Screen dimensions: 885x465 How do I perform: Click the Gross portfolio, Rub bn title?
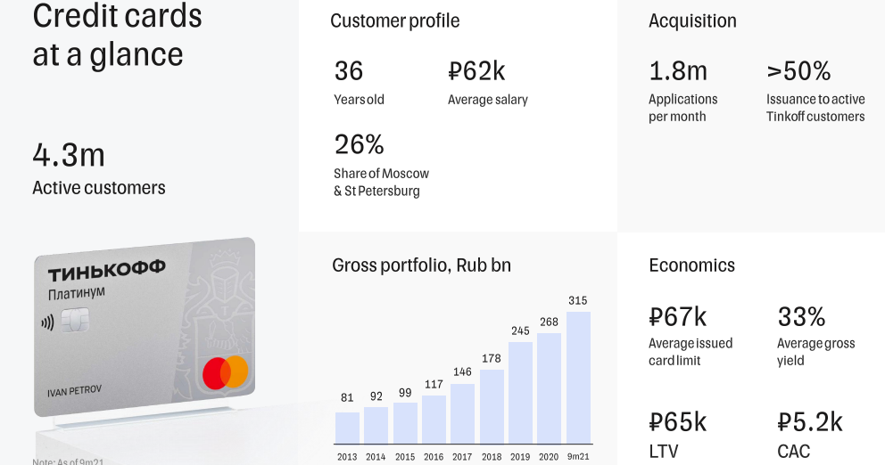coord(421,265)
